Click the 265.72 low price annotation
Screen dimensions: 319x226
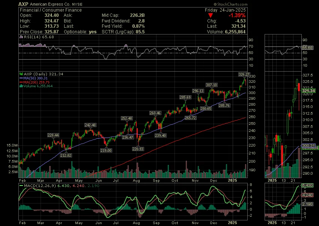click(190, 118)
